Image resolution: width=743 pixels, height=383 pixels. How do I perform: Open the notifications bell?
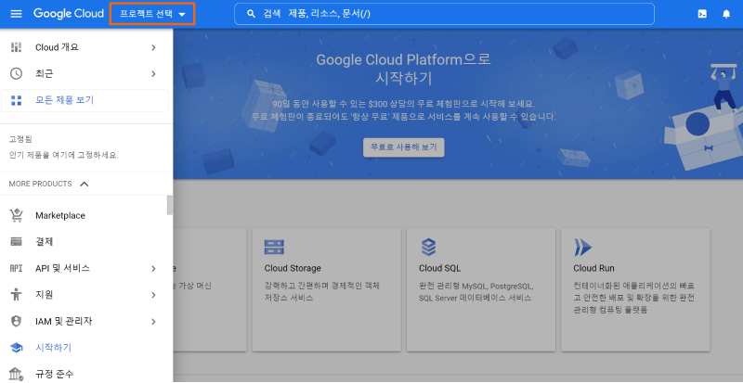click(726, 14)
